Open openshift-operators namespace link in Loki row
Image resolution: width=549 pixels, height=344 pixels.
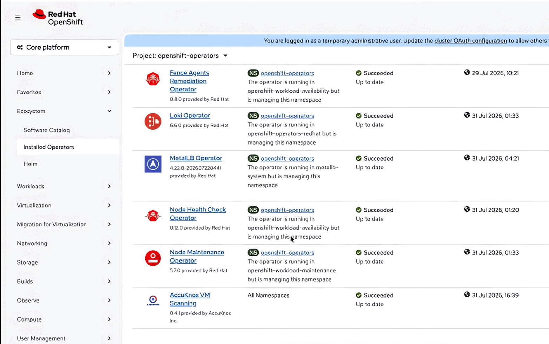287,116
